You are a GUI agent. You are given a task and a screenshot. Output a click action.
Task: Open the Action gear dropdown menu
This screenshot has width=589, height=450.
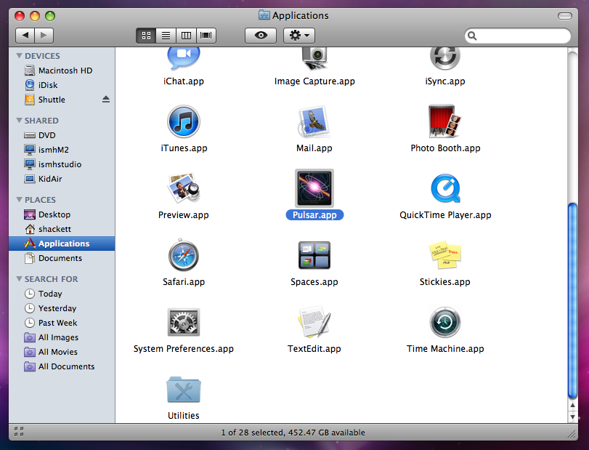(x=299, y=36)
